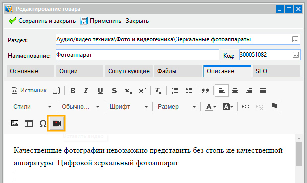Browse section with Раздел ellipsis button

[x=295, y=39]
